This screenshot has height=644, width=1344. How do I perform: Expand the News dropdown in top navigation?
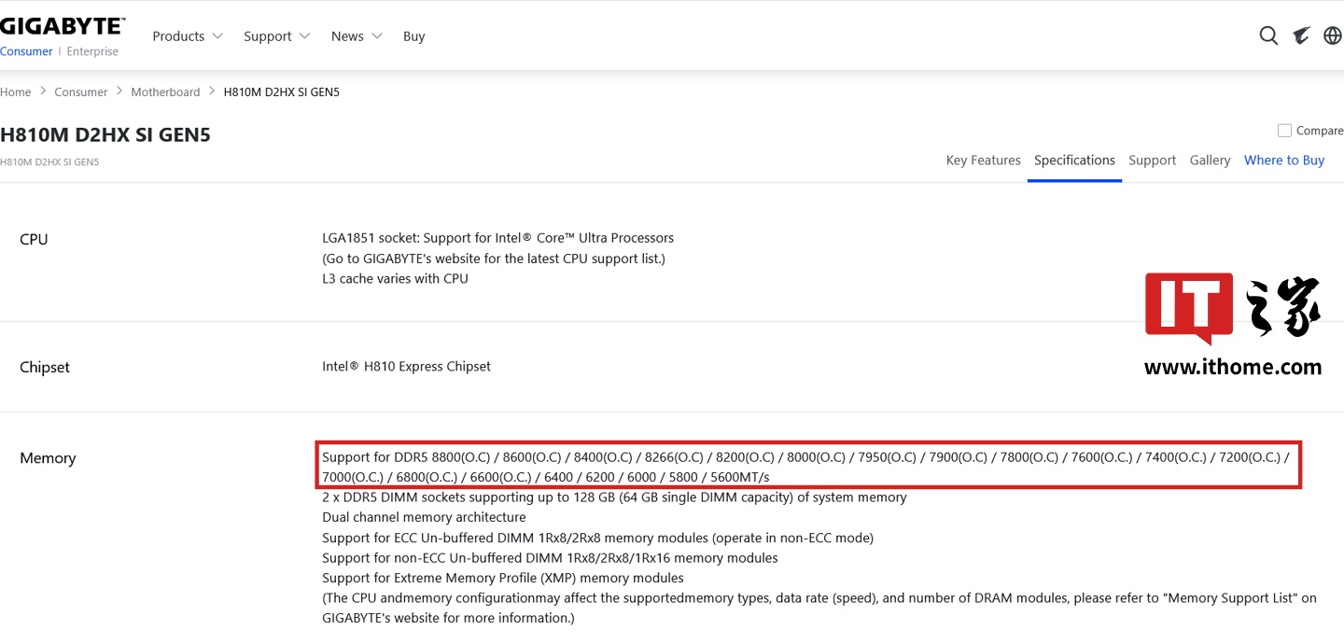pyautogui.click(x=357, y=36)
